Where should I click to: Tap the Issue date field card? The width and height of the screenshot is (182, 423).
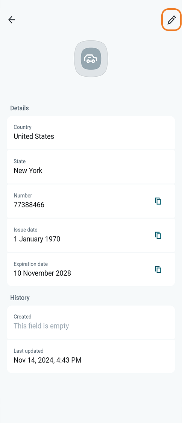click(x=91, y=235)
